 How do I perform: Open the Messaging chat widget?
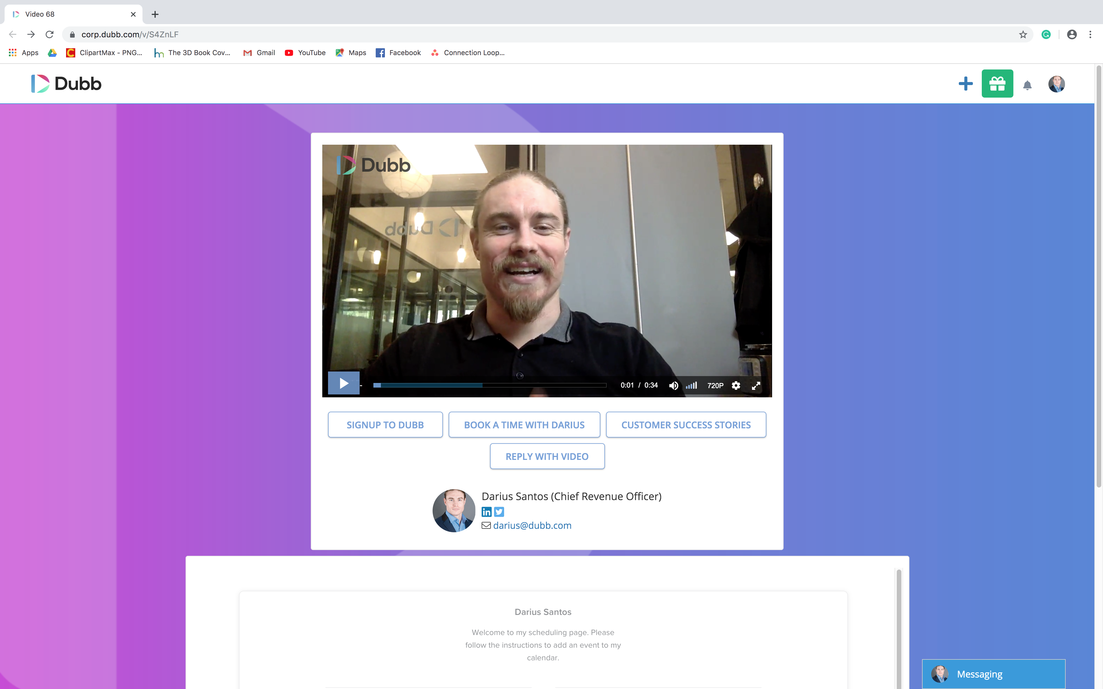pos(994,674)
